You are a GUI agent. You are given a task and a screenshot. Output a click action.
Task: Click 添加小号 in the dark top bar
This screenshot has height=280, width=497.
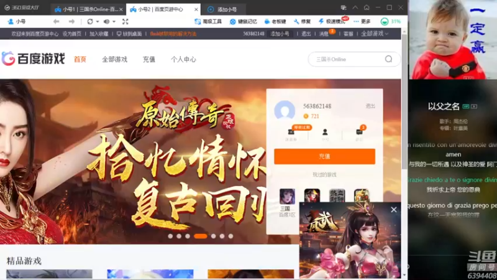coord(280,34)
